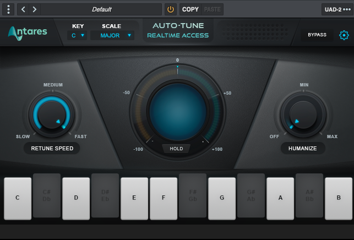Toggle the C key on keyboard

click(x=18, y=199)
